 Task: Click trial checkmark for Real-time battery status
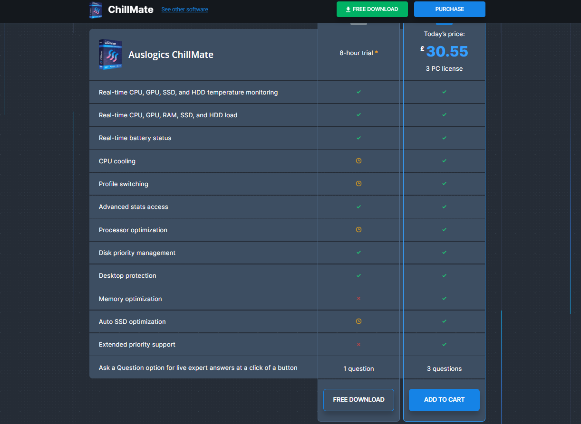[x=358, y=138]
